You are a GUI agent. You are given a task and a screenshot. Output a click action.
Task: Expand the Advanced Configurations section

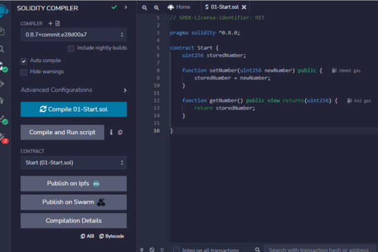pos(74,90)
